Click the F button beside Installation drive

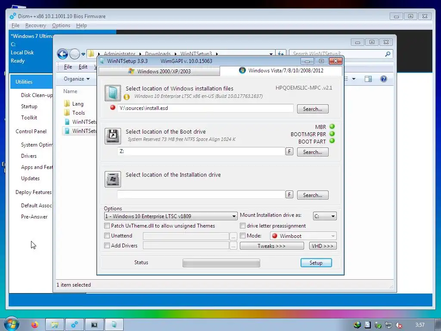click(289, 194)
